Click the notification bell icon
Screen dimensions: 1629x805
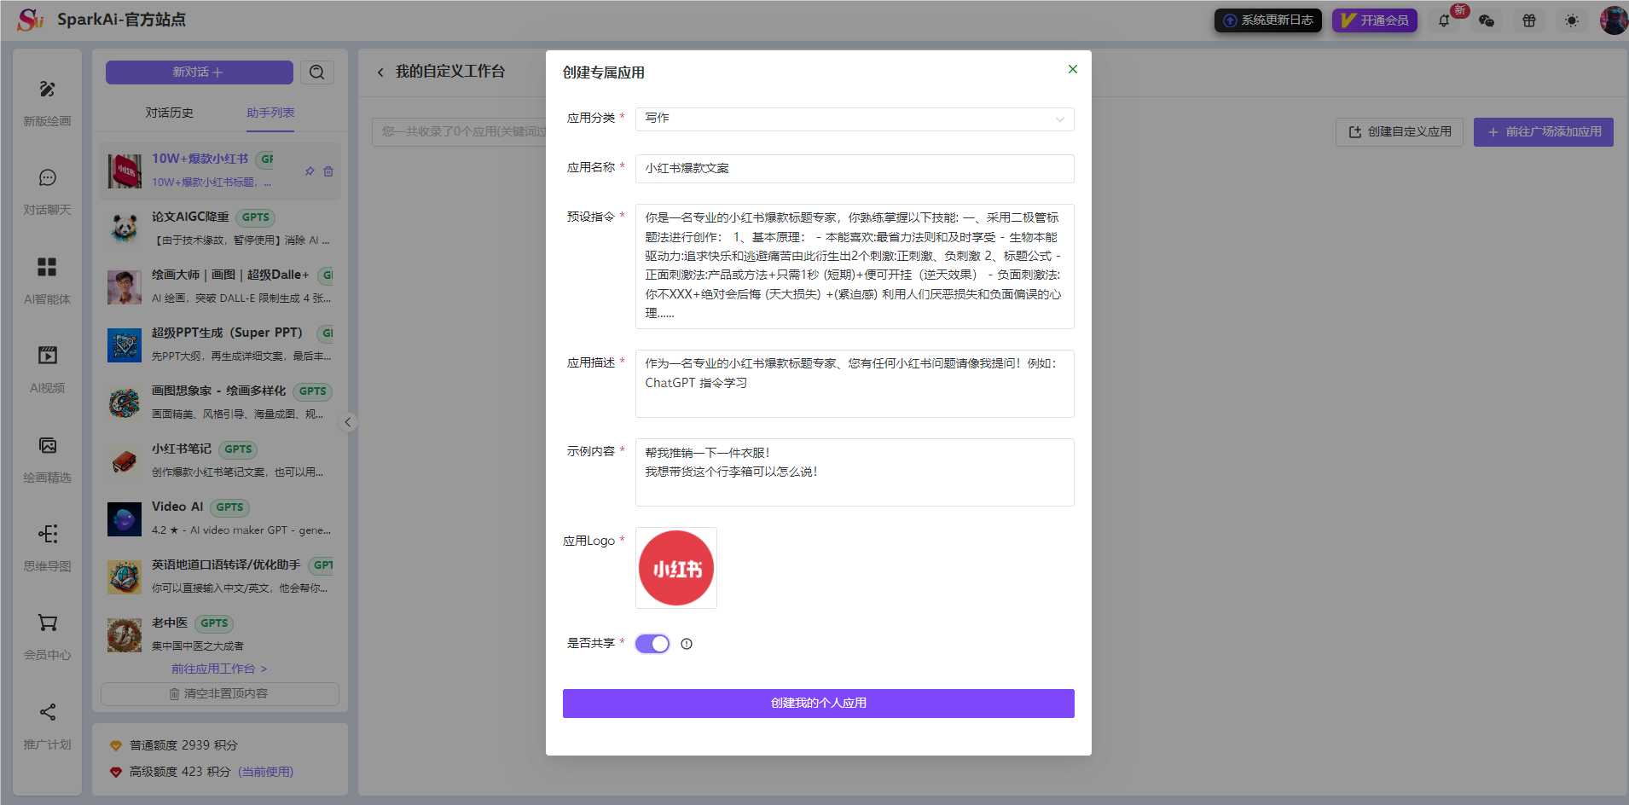click(x=1444, y=20)
